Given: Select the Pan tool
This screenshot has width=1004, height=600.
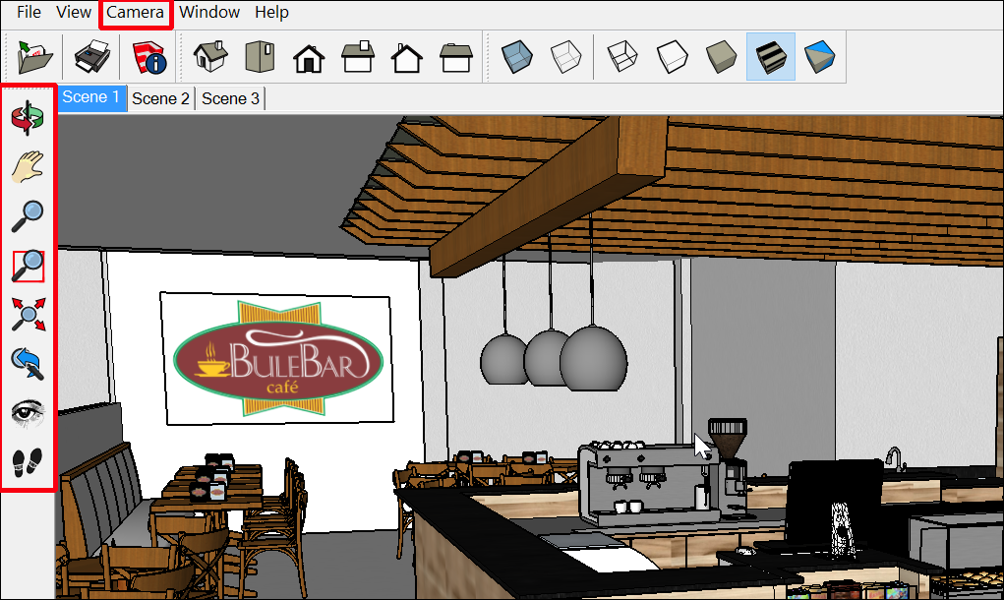Looking at the screenshot, I should (x=28, y=165).
